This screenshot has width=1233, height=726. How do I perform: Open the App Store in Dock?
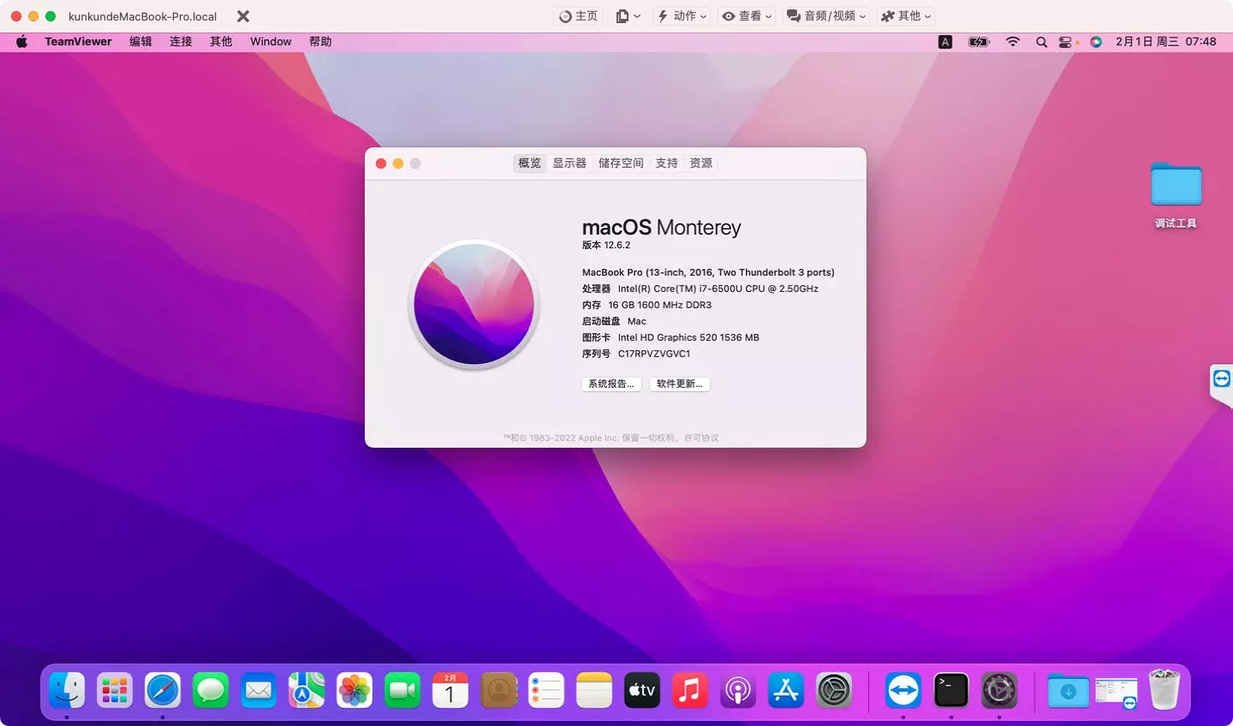tap(785, 690)
